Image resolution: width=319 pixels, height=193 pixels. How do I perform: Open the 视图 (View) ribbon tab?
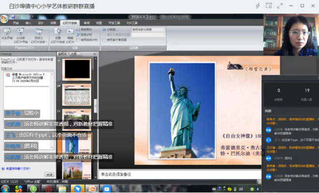click(99, 23)
